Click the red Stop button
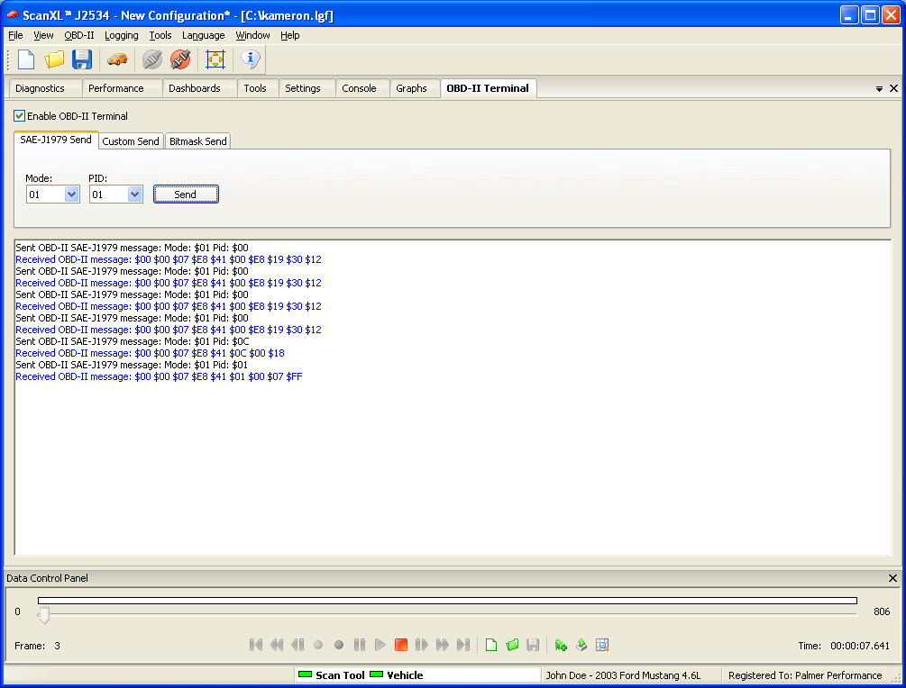This screenshot has height=688, width=906. [401, 645]
